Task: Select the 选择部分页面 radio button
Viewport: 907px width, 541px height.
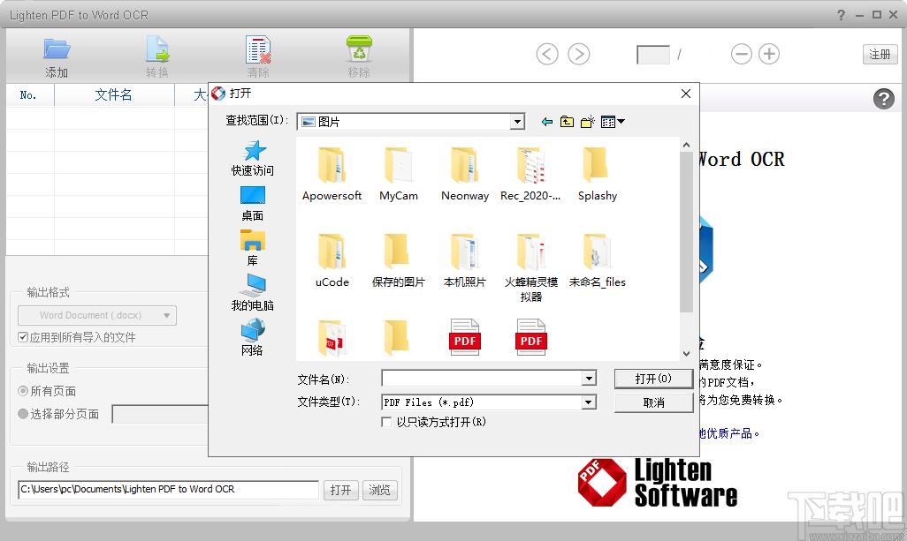Action: 23,413
